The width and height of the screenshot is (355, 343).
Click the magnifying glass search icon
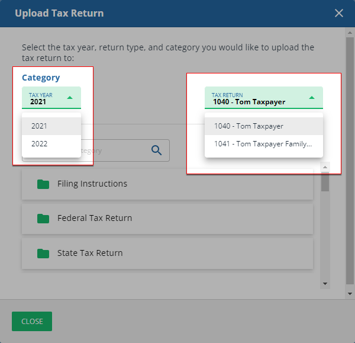pos(157,150)
